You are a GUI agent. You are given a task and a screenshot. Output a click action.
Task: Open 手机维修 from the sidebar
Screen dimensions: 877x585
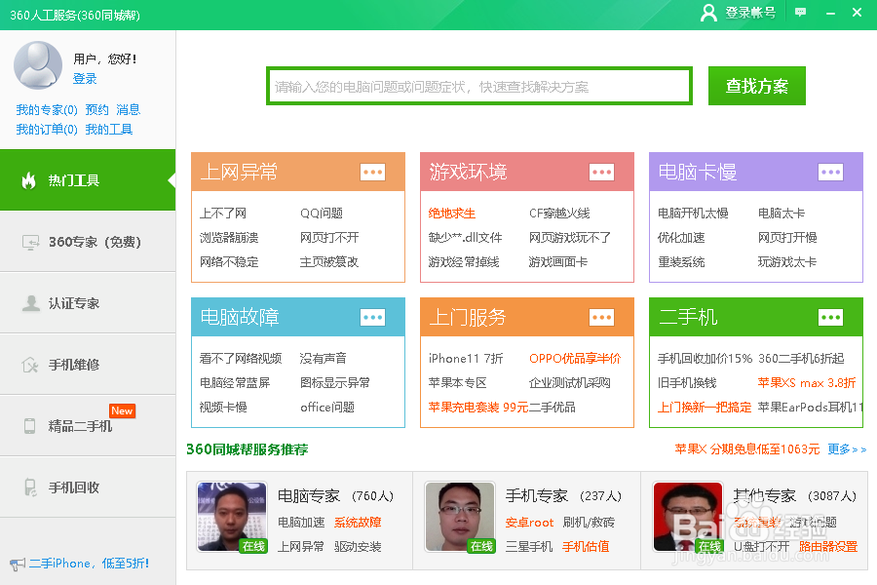pos(88,364)
